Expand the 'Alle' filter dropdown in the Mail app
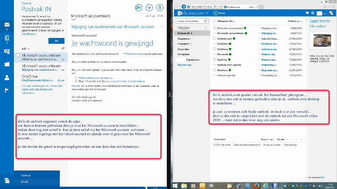 pyautogui.click(x=26, y=49)
